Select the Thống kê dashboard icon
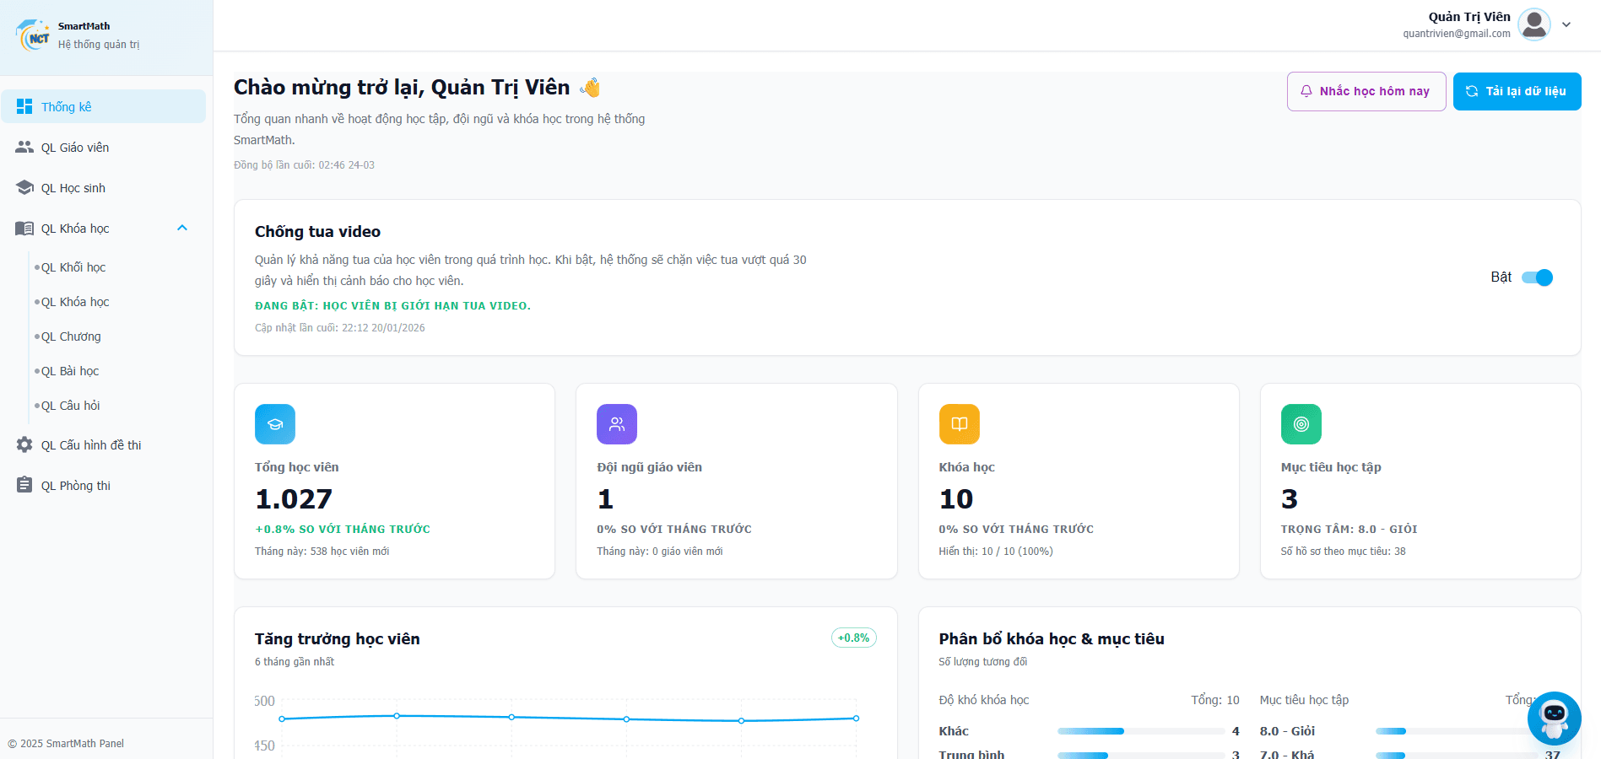 click(24, 105)
